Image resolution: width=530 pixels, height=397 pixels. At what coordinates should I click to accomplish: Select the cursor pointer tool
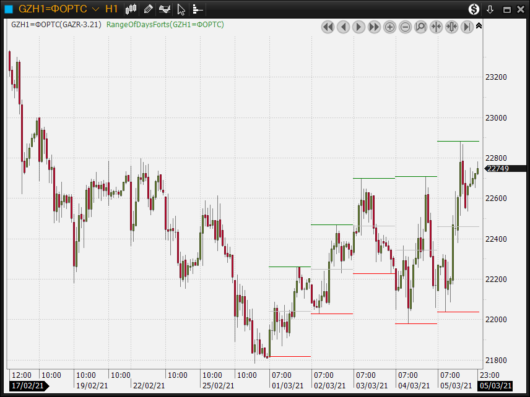(x=181, y=9)
